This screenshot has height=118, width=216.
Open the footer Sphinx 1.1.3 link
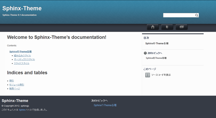tap(22, 110)
